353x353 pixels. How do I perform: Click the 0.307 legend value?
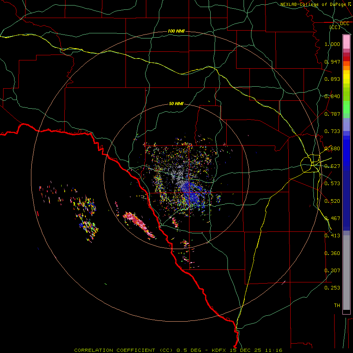(x=332, y=270)
